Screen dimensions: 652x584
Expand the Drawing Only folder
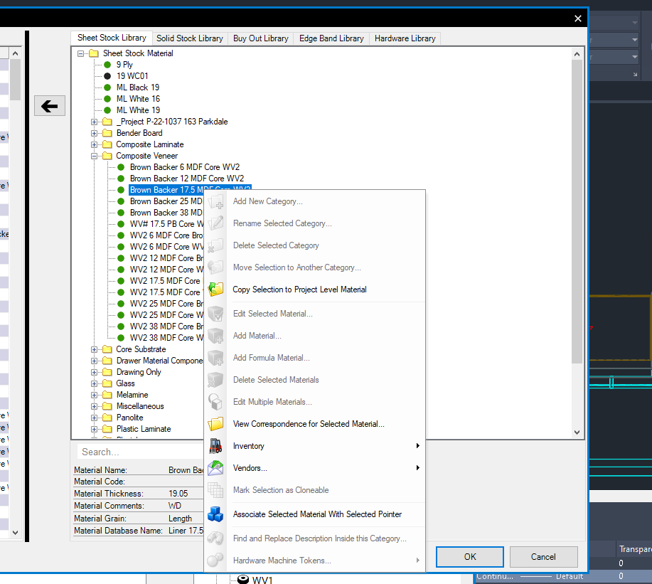click(x=94, y=372)
